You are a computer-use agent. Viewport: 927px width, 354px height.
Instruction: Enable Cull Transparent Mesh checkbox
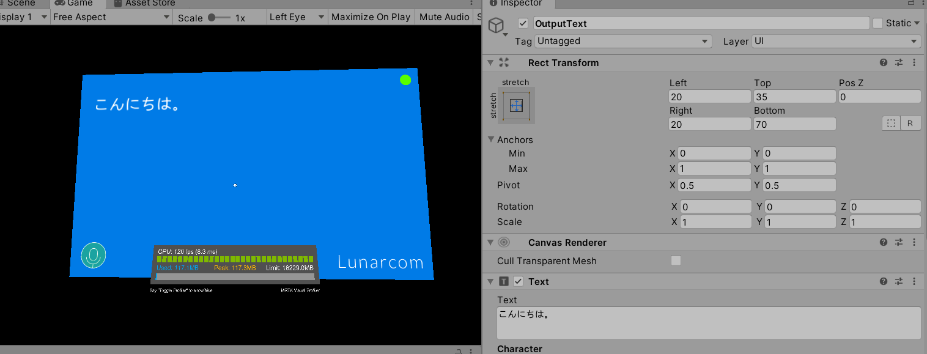(676, 260)
